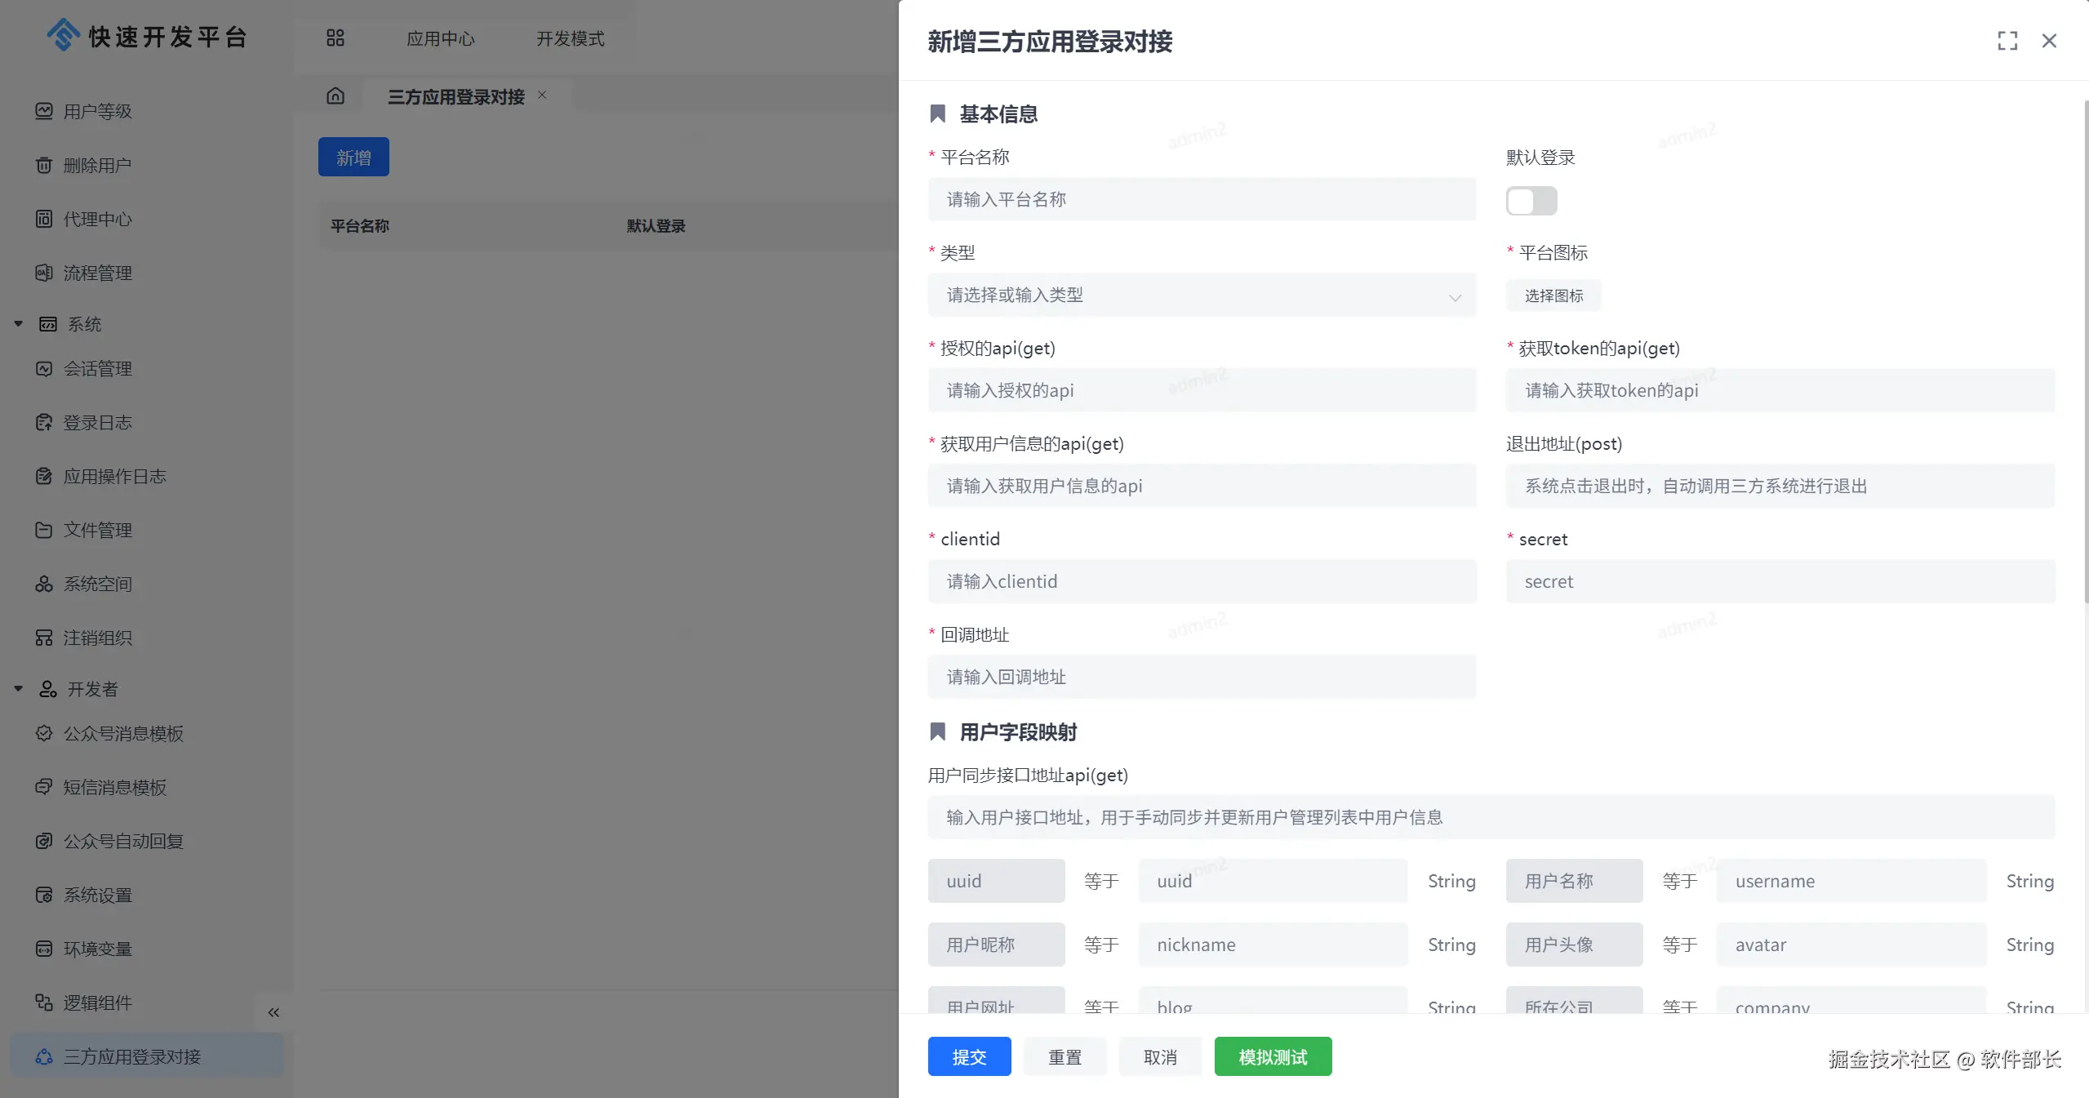Open 登录日志 from the sidebar
2089x1098 pixels.
(97, 422)
